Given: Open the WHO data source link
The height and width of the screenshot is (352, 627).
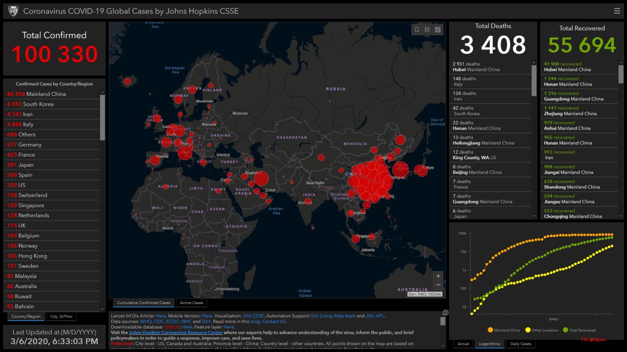Looking at the screenshot, I should (x=145, y=321).
